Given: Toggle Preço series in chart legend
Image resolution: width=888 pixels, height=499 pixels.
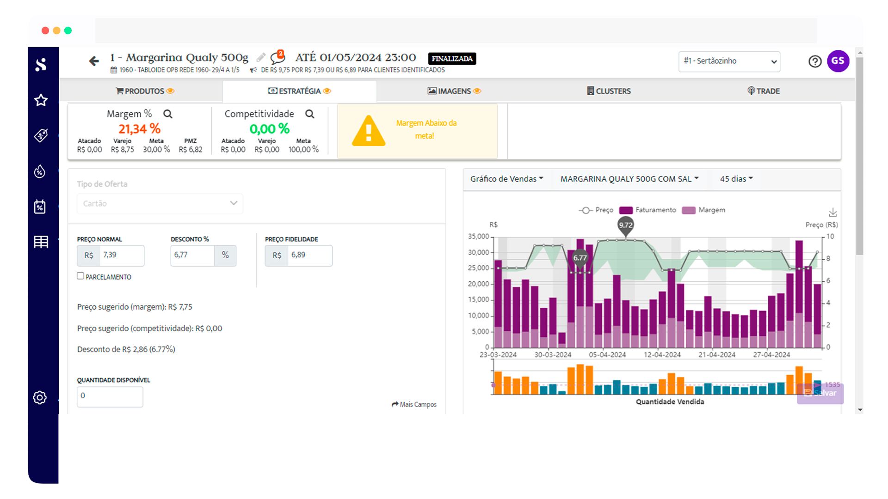Looking at the screenshot, I should click(x=596, y=210).
